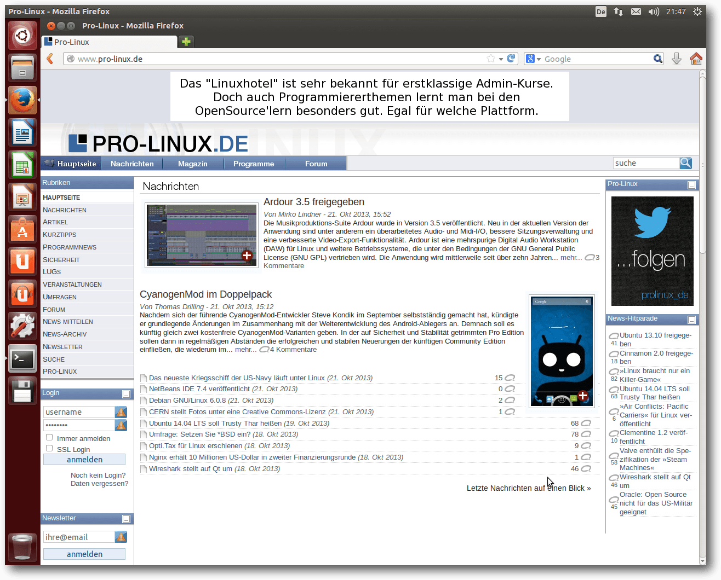Launch LibreOffice Impress from the dock
This screenshot has width=721, height=580.
[22, 198]
